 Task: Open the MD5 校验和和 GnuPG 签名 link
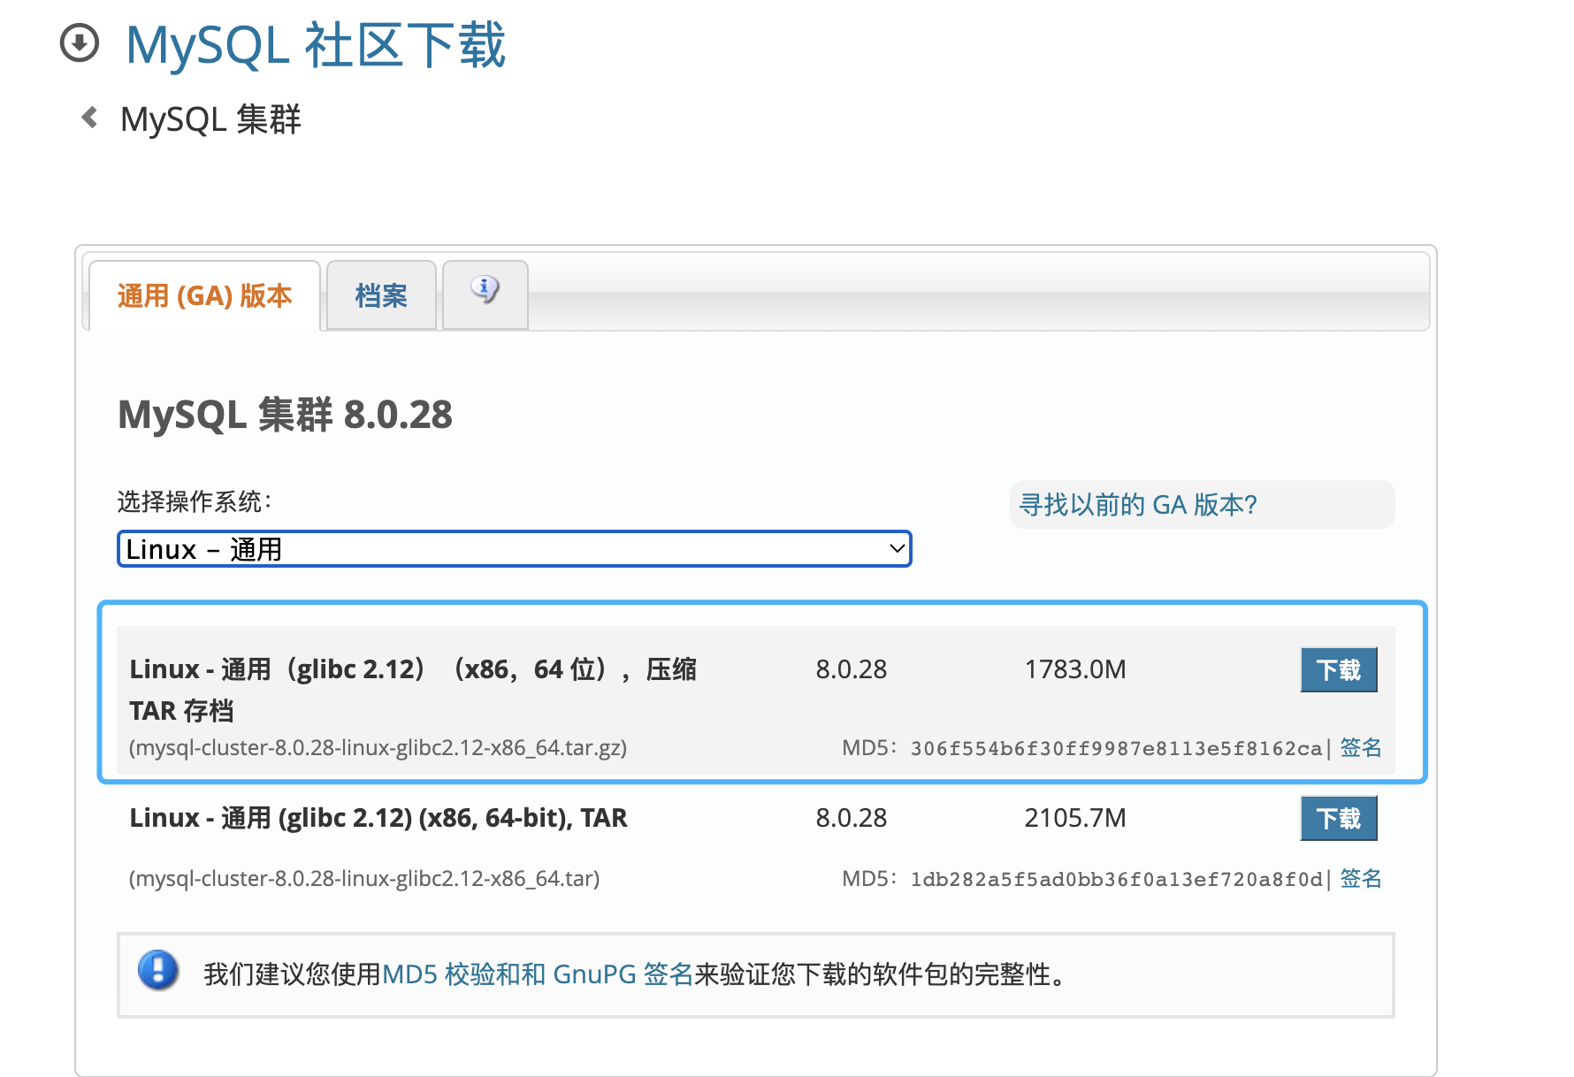click(538, 974)
